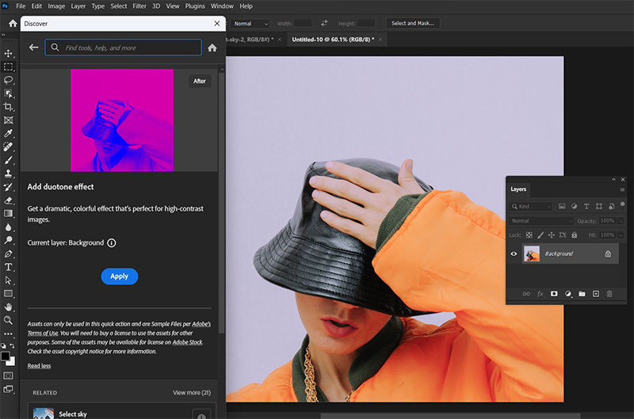Go back in the Discover panel
The height and width of the screenshot is (419, 634).
pyautogui.click(x=33, y=48)
